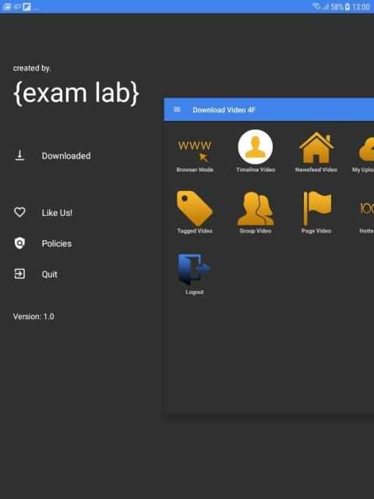Tap the 13:00 clock in status bar

[361, 7]
